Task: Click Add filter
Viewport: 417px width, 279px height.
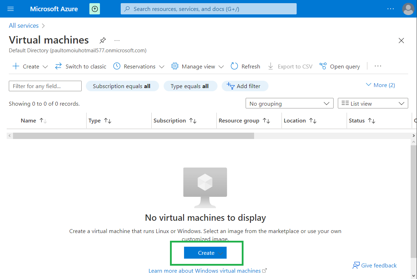Action: click(245, 86)
